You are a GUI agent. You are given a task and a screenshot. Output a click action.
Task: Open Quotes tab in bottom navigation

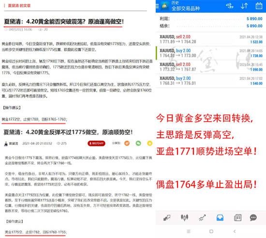167,218
